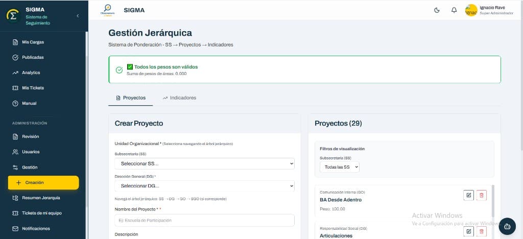Click the Analytics trend line icon

(15, 73)
